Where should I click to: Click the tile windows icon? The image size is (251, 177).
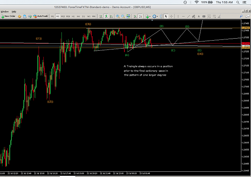128,16
